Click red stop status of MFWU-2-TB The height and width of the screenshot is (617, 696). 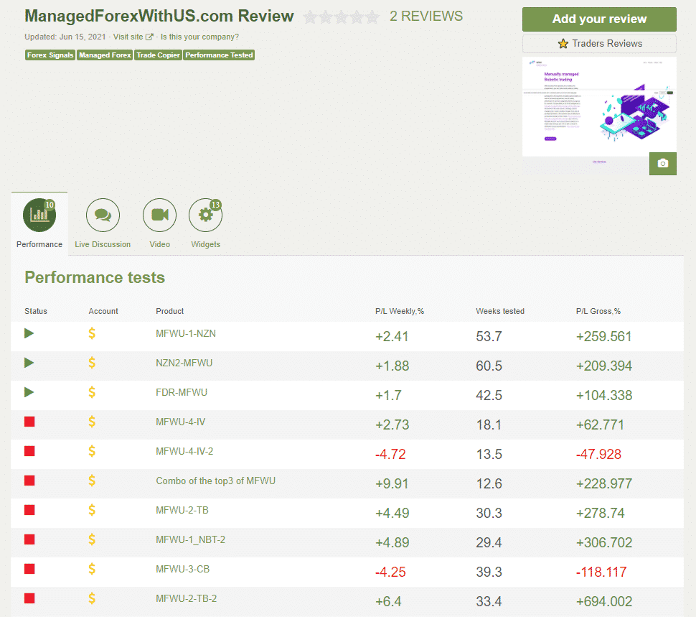[29, 510]
